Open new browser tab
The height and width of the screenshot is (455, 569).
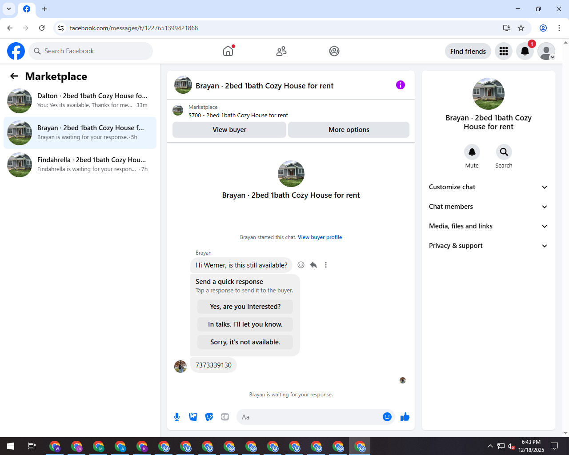[44, 9]
